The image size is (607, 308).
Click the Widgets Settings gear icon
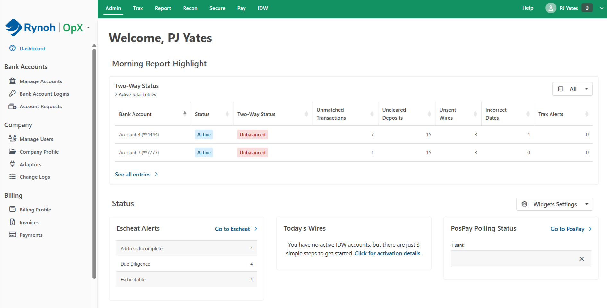525,204
